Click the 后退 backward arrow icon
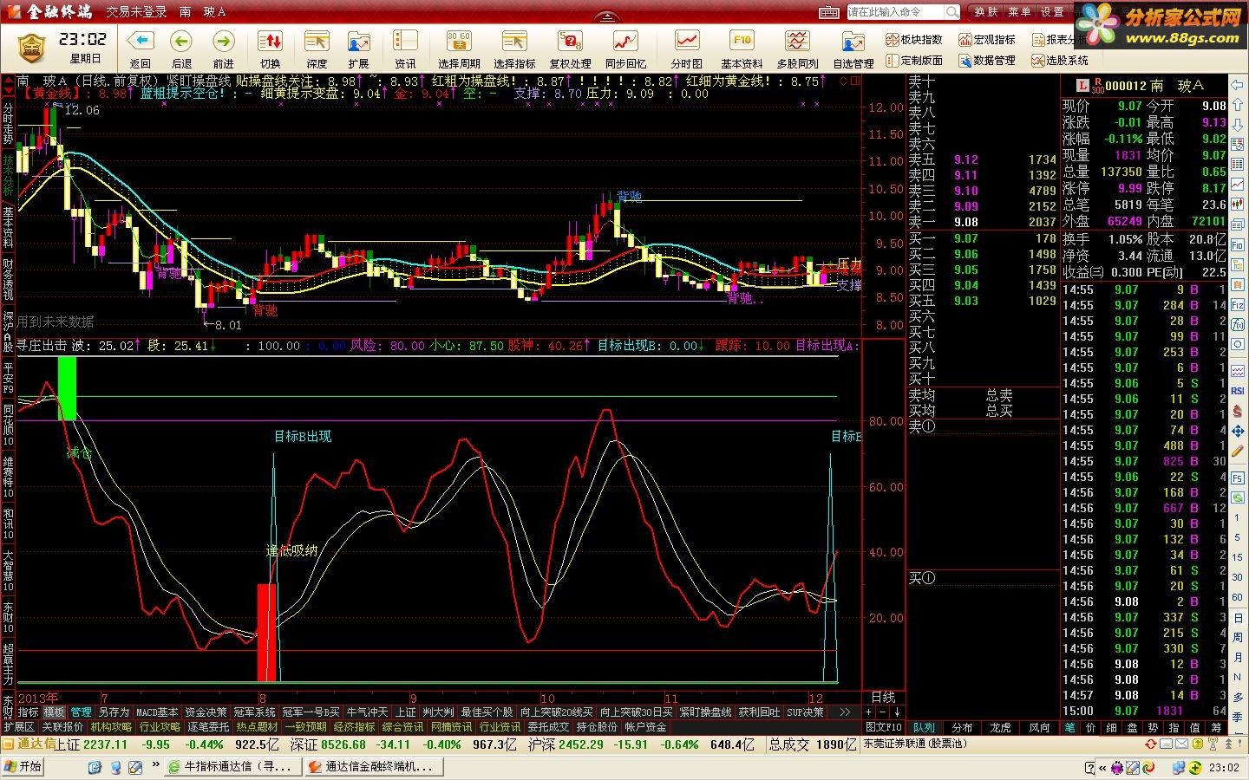The width and height of the screenshot is (1249, 780). 181,49
